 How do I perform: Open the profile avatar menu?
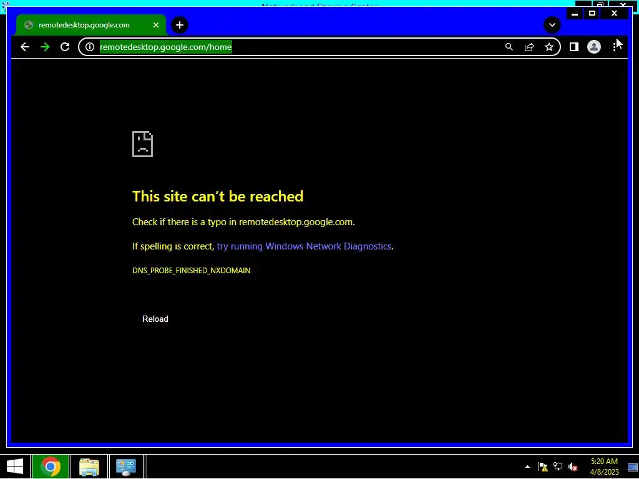click(594, 47)
